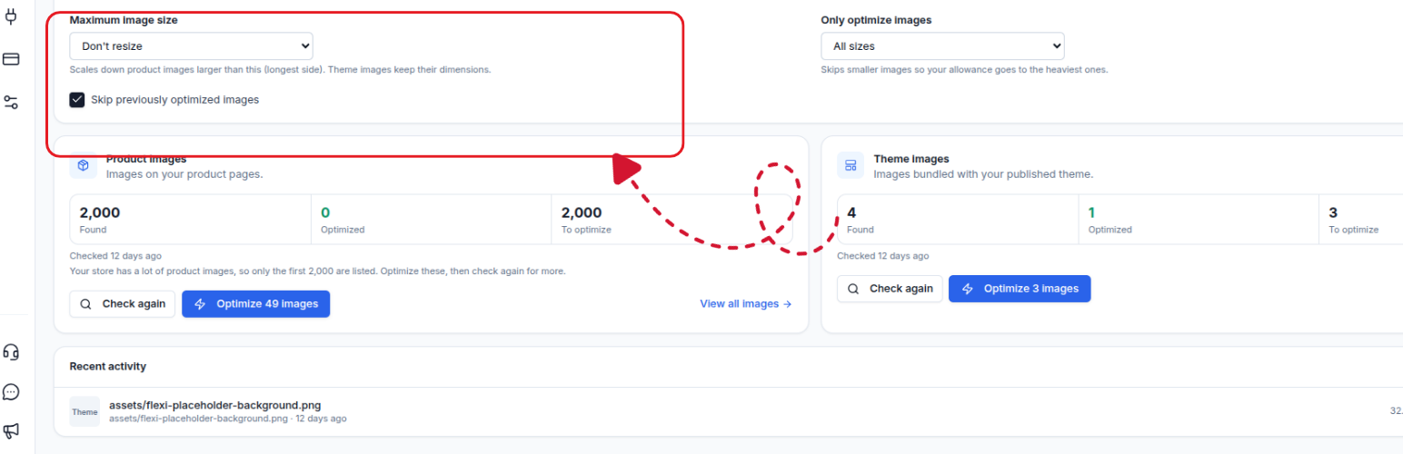Select the 4 Found theme stat
Screen dimensions: 1403x454
pos(958,219)
